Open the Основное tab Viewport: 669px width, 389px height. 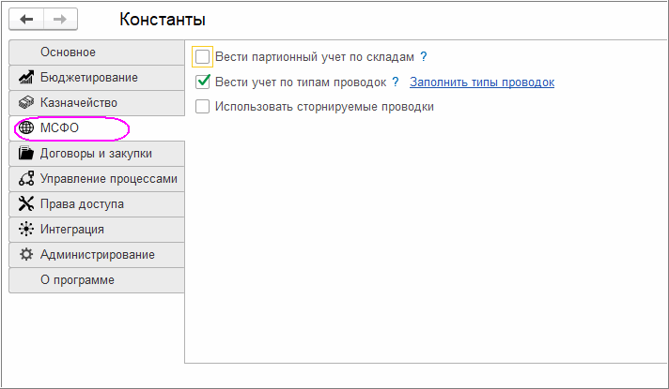coord(68,52)
